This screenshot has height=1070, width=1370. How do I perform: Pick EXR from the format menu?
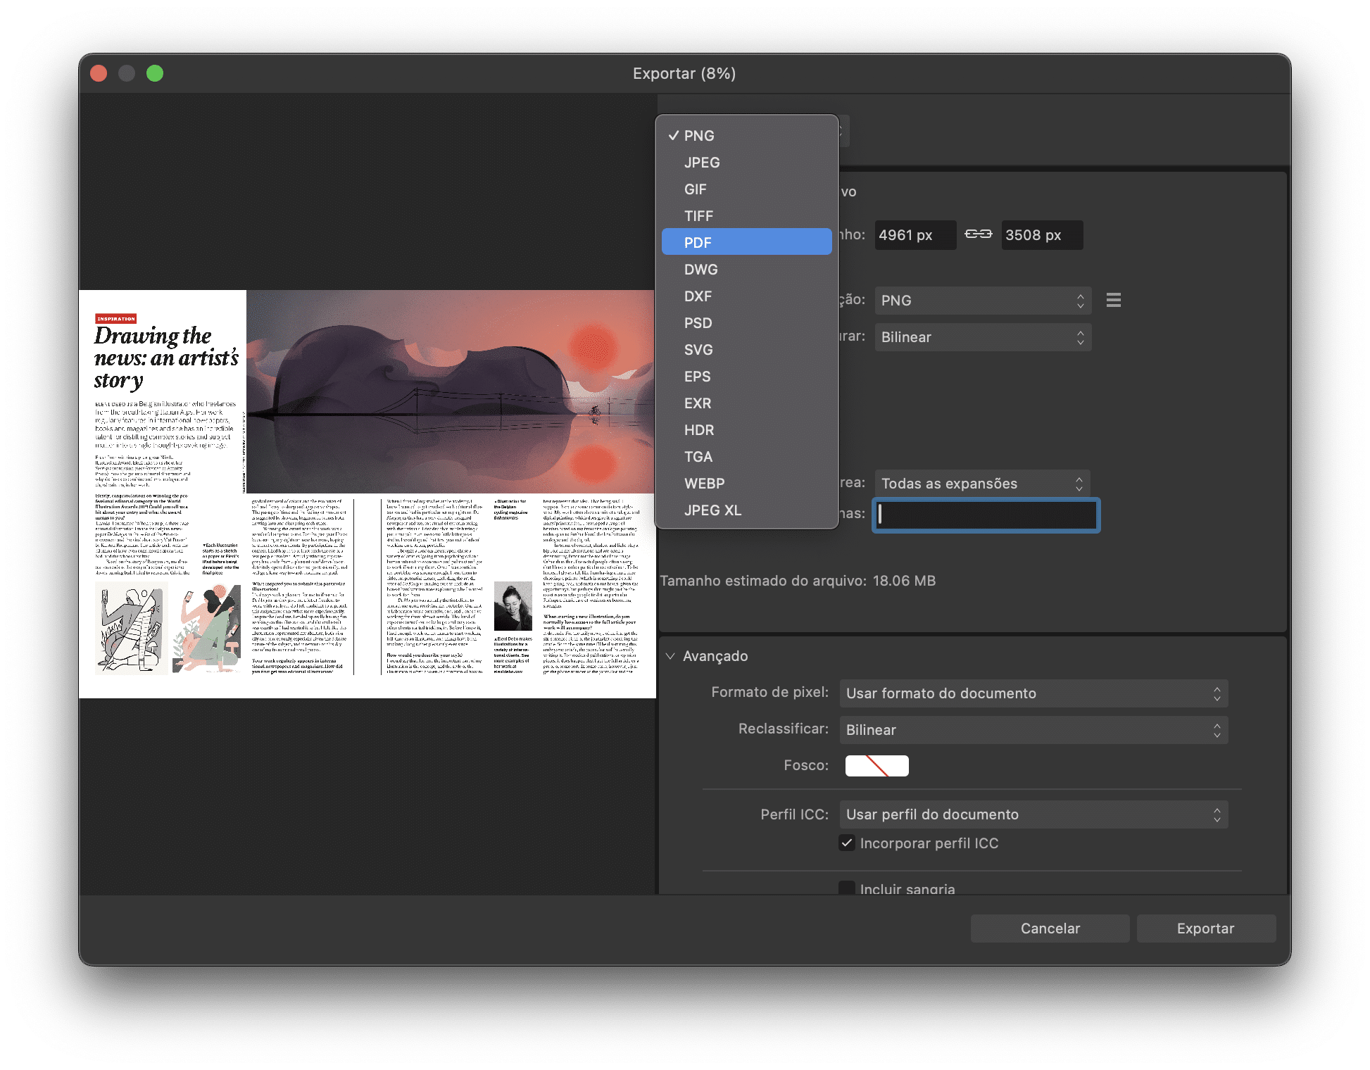(746, 403)
